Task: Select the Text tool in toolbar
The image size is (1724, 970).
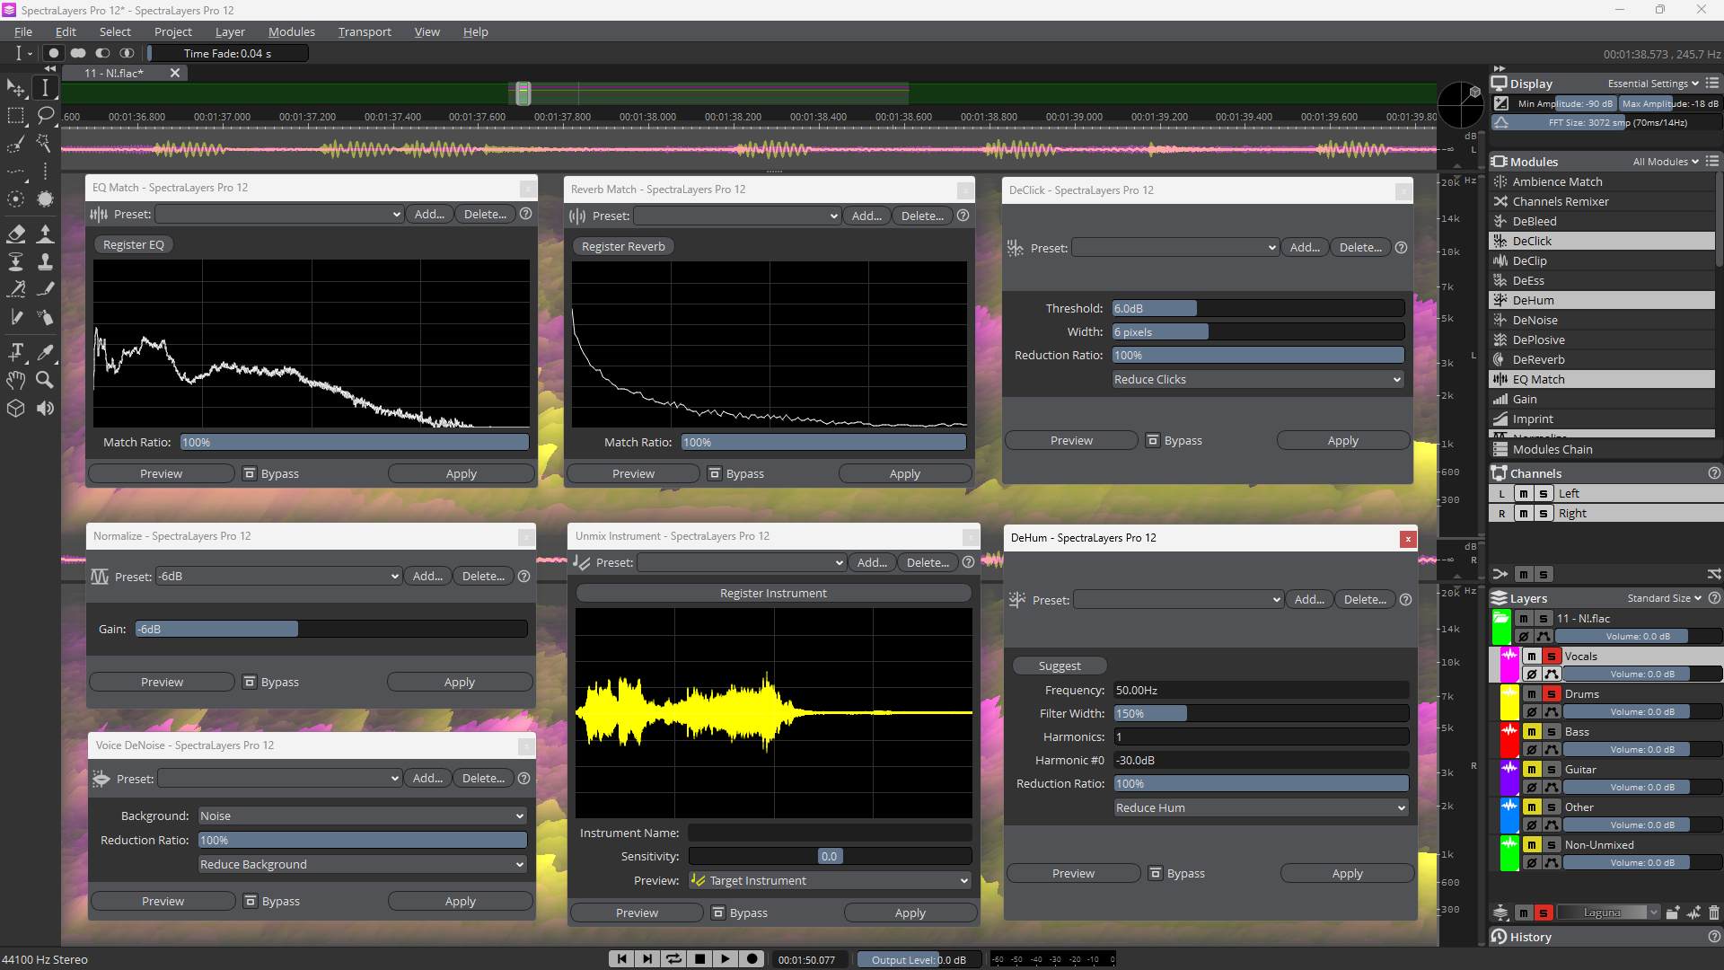Action: 16,351
